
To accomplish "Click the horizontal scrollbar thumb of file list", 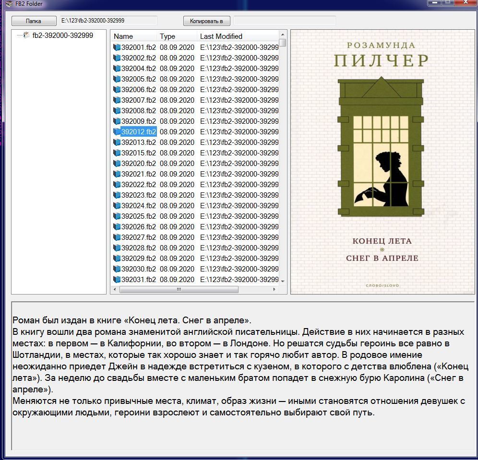I will [179, 289].
